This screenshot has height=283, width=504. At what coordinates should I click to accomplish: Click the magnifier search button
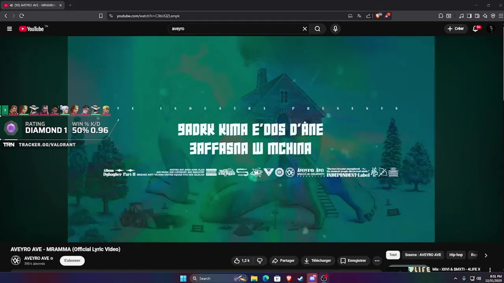click(317, 29)
